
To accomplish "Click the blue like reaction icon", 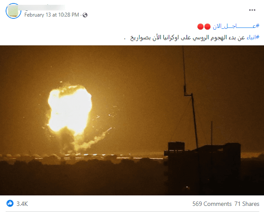I will coord(10,203).
